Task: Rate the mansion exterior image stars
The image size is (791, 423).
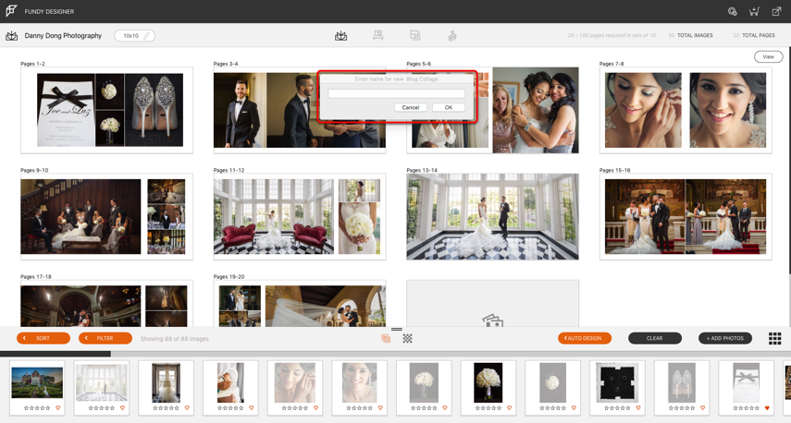Action: [x=38, y=408]
